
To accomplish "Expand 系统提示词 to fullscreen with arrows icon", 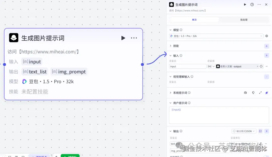I will [260, 93].
